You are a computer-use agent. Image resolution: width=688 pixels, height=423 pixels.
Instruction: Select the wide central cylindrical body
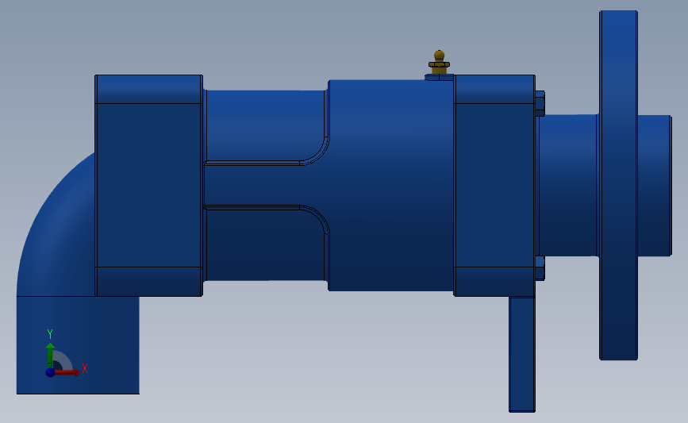coord(391,185)
